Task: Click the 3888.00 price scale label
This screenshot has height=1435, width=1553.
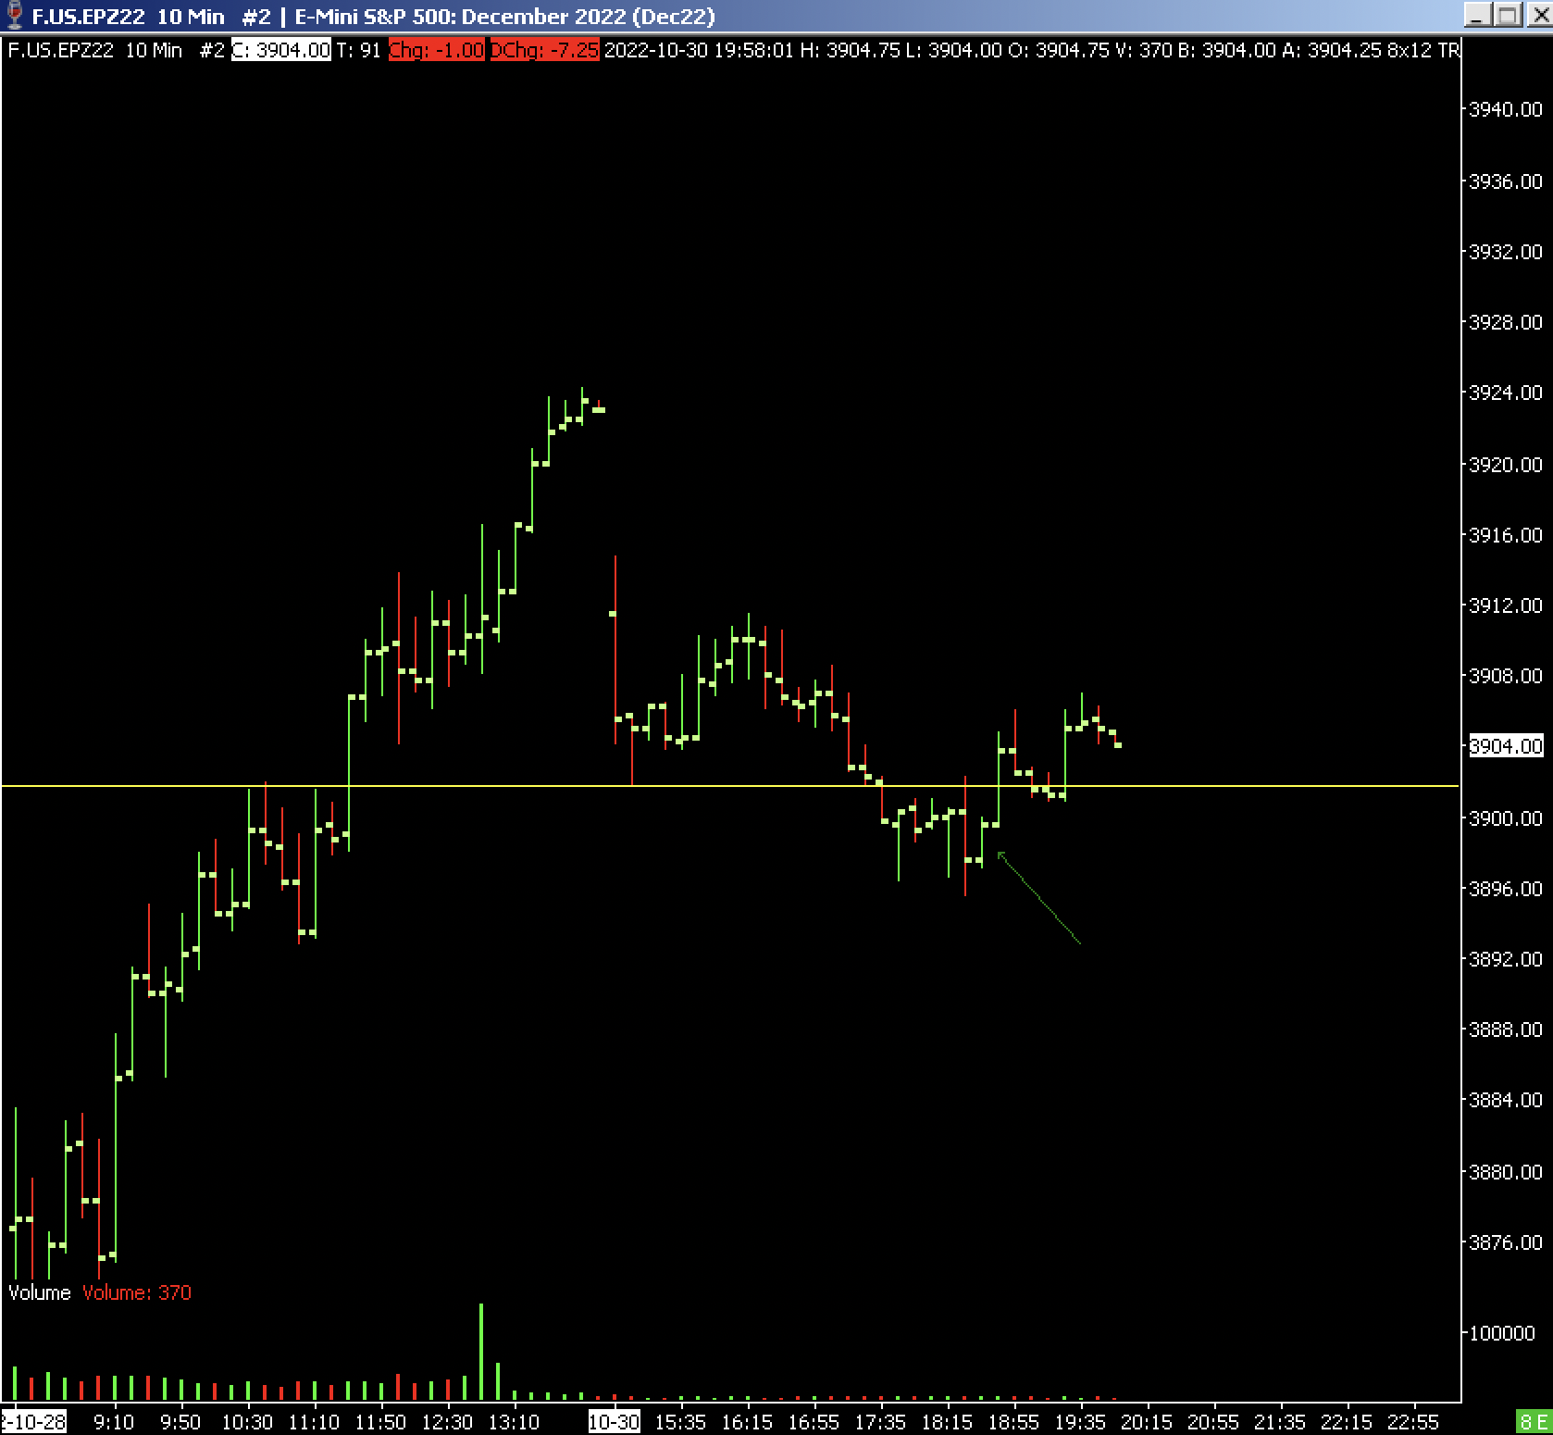Action: 1506,1029
